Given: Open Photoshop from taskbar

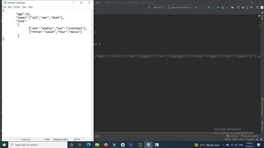Looking at the screenshot, I should tap(131, 145).
